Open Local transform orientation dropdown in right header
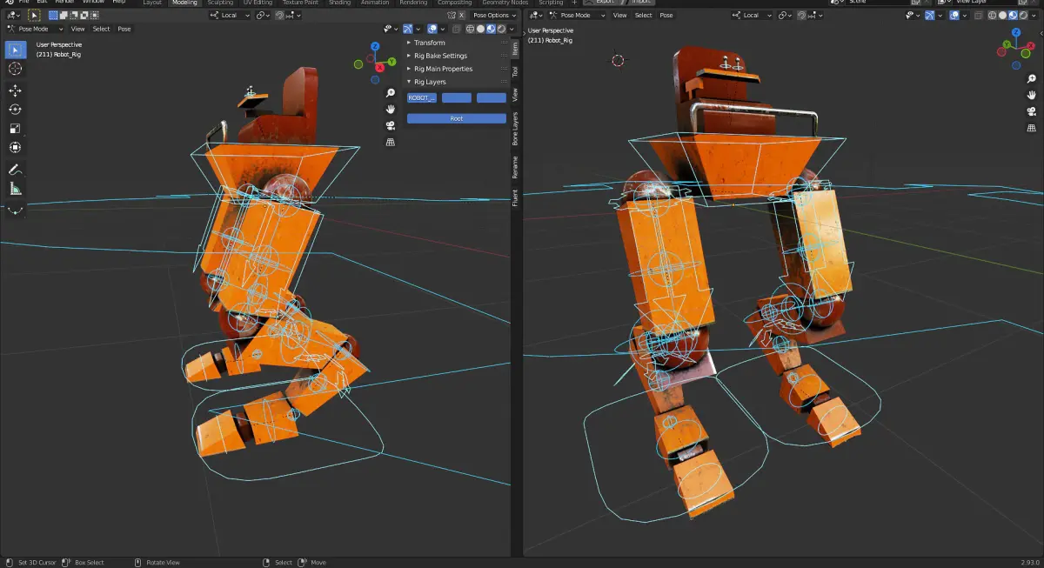The height and width of the screenshot is (568, 1044). pos(752,15)
